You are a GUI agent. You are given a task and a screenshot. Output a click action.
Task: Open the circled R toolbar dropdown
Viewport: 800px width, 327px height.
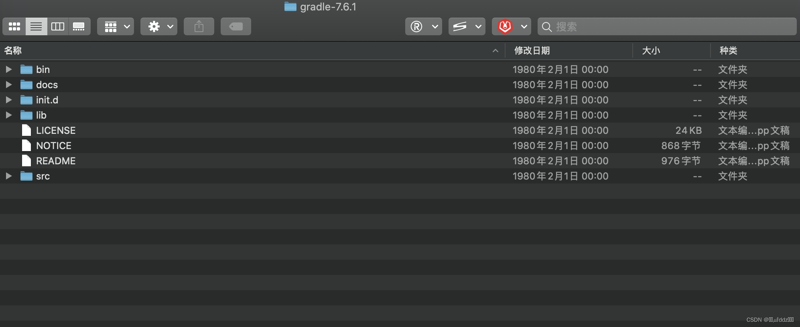[x=424, y=26]
